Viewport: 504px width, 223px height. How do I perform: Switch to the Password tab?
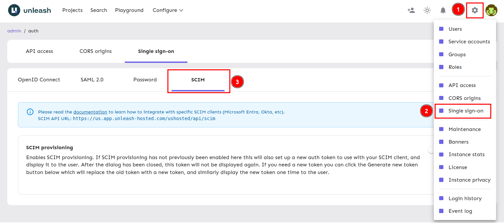click(145, 79)
